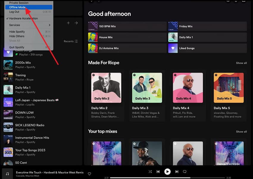Open Daily Mix 1 shortcut tile

(207, 37)
